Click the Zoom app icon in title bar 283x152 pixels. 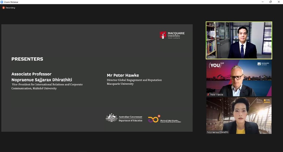tap(2, 2)
